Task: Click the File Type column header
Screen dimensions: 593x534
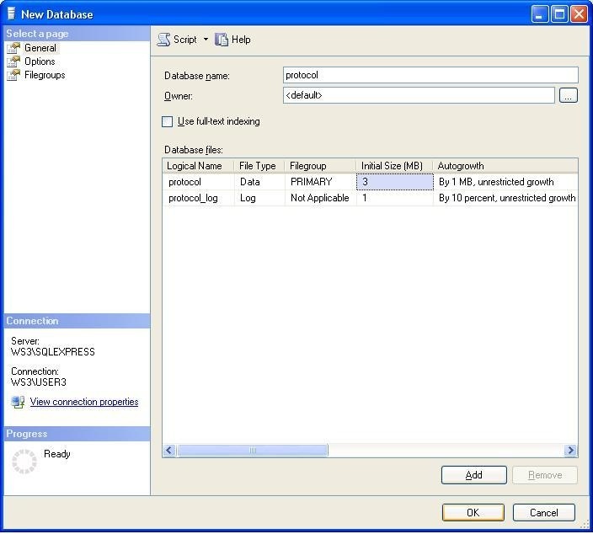Action: pos(259,166)
